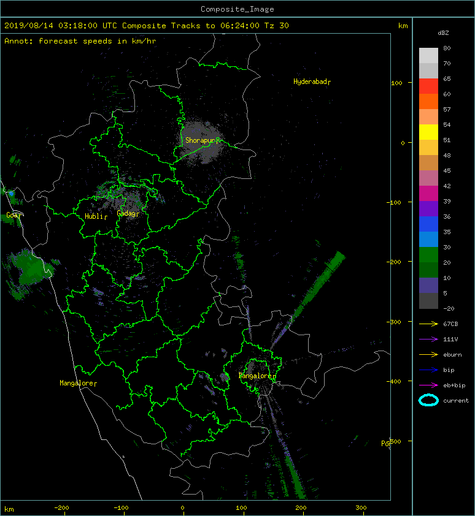Screen dimensions: 475x516
Task: Click the dark orange dBZ swatch below red
Action: pos(428,102)
